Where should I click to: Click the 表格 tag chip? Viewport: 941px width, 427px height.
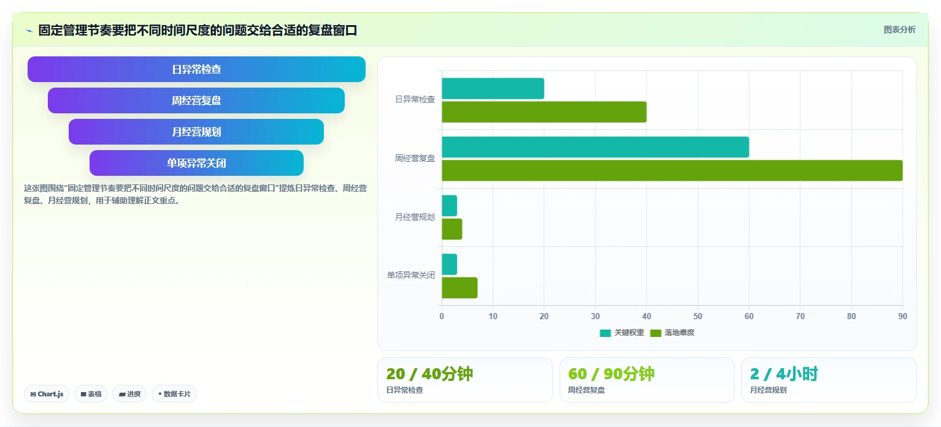[x=91, y=394]
